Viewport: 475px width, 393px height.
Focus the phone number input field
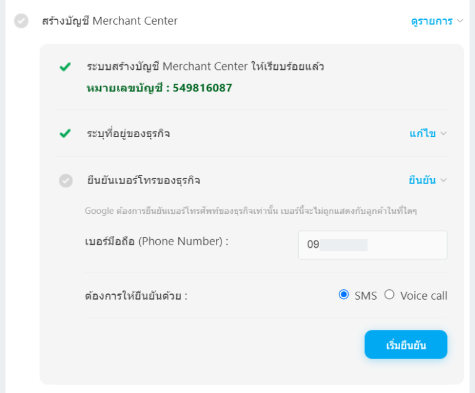tap(372, 245)
